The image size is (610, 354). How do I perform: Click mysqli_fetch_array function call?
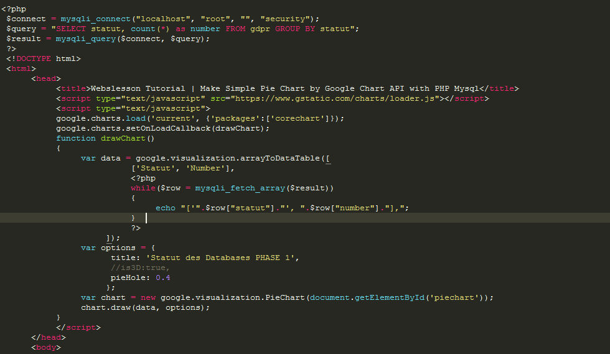tap(240, 189)
